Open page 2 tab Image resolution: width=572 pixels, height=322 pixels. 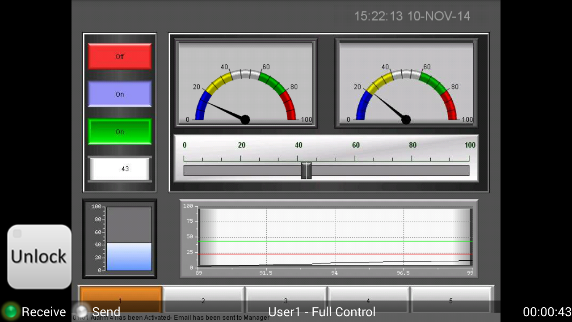tap(203, 300)
